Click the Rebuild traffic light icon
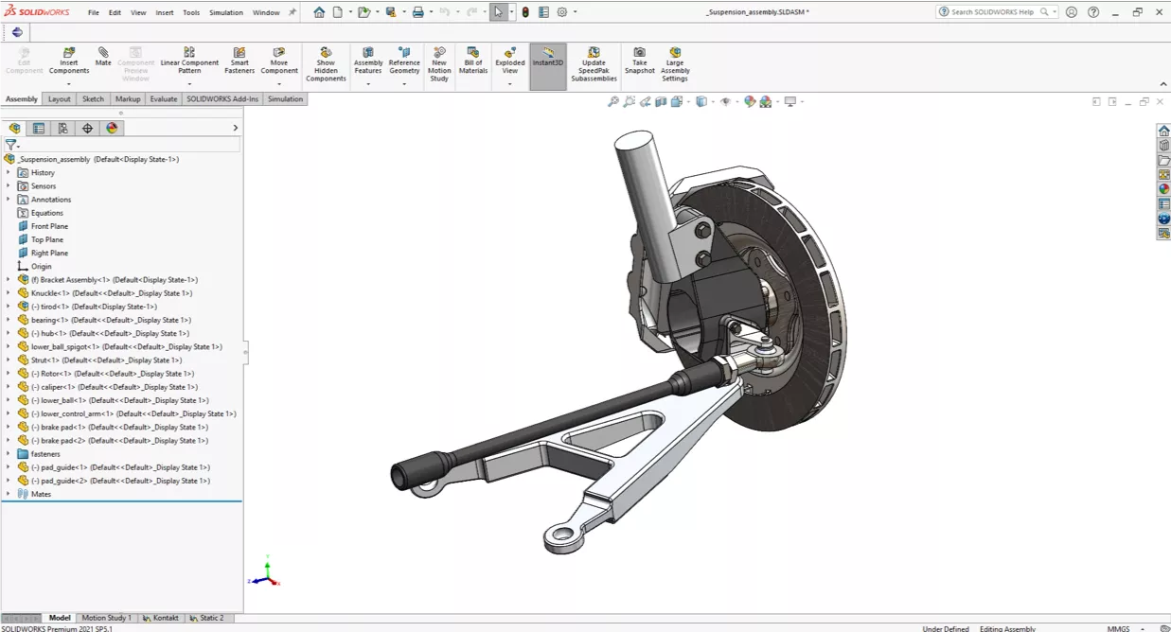The height and width of the screenshot is (632, 1171). (x=525, y=12)
